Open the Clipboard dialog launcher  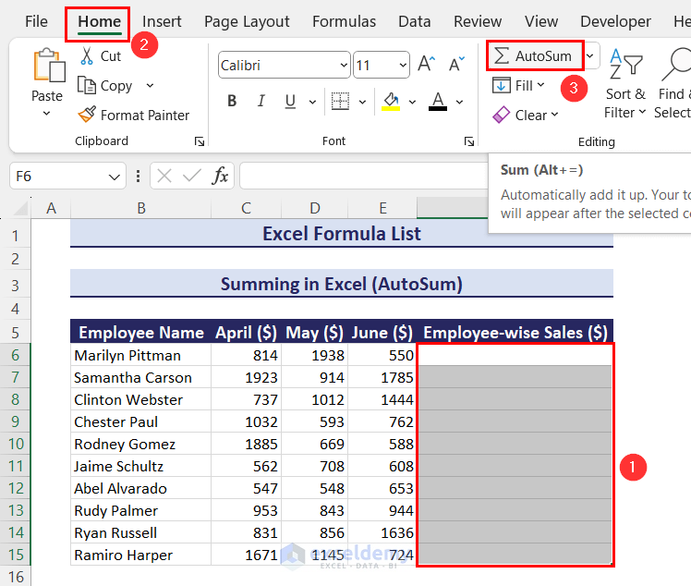tap(200, 141)
